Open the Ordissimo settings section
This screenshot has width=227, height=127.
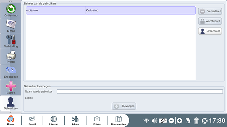(11, 10)
